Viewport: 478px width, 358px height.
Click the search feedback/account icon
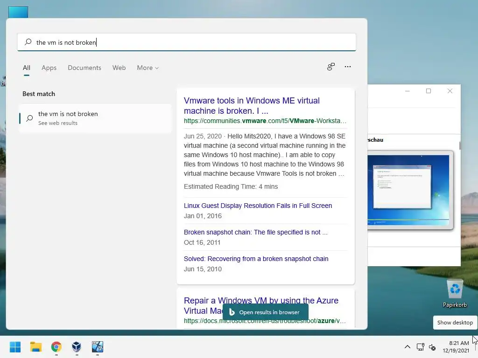pos(331,67)
